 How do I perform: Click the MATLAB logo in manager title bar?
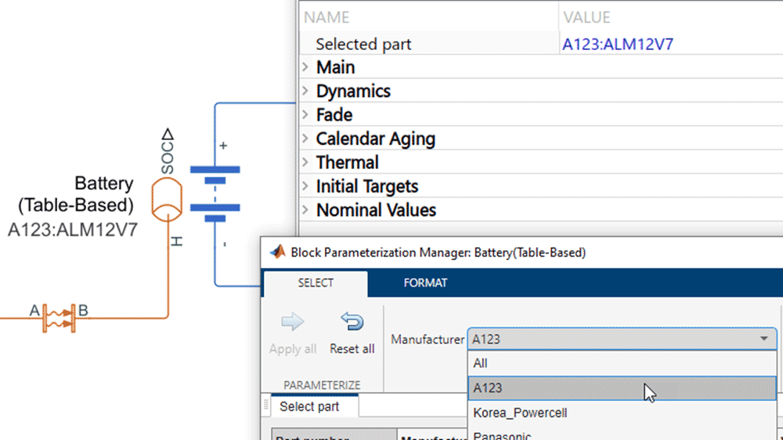[x=276, y=252]
